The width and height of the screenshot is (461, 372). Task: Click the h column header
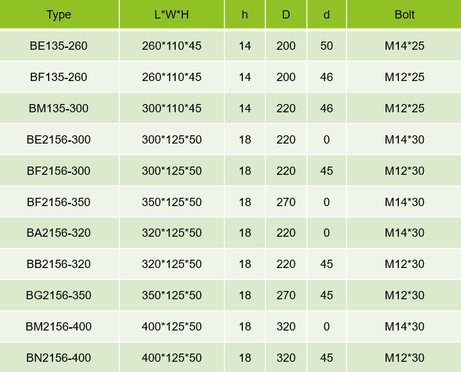point(245,14)
